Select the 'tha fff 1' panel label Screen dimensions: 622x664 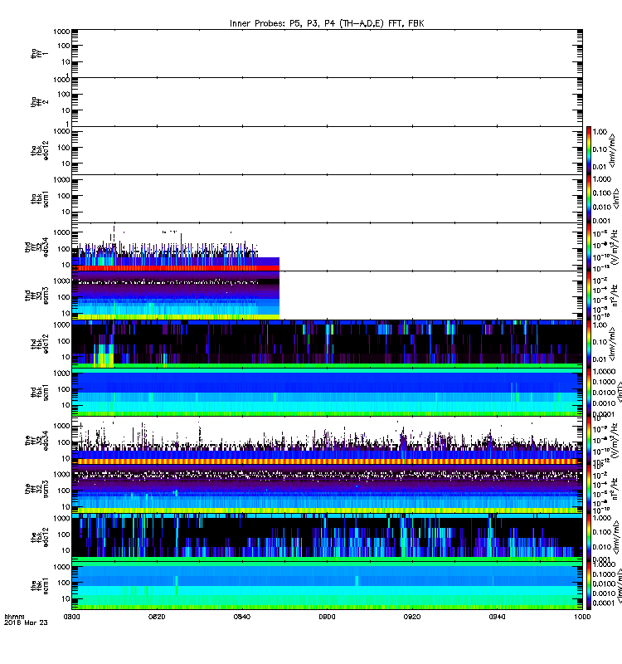(39, 53)
